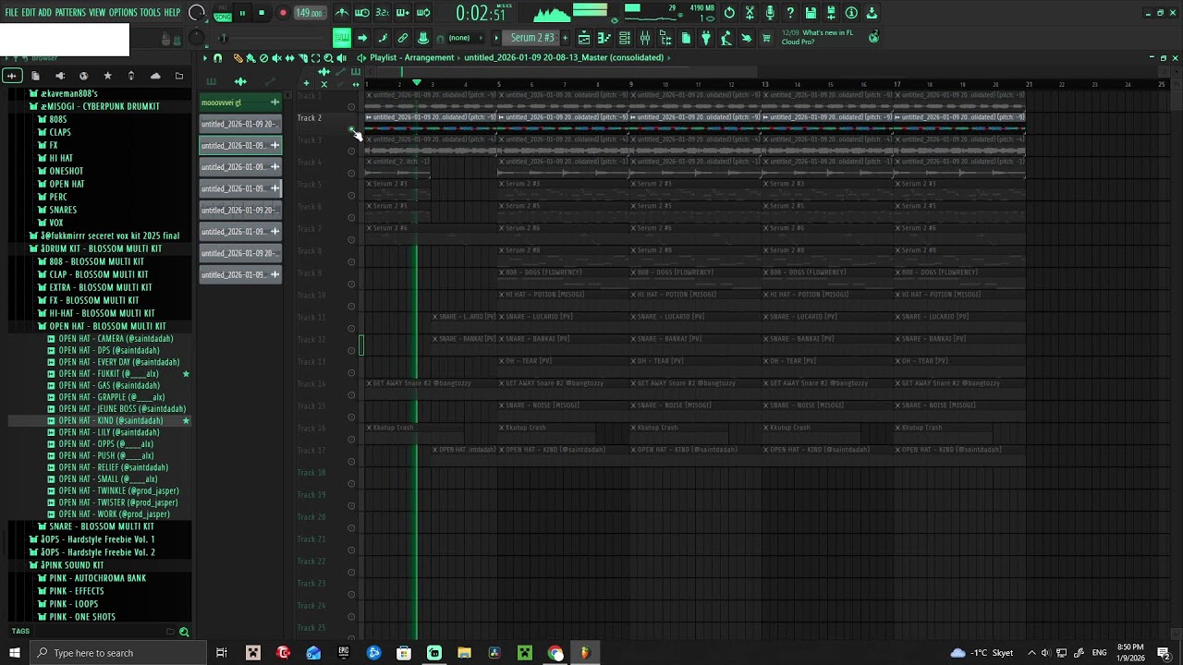Toggle mute switch for Track 13

point(351,372)
